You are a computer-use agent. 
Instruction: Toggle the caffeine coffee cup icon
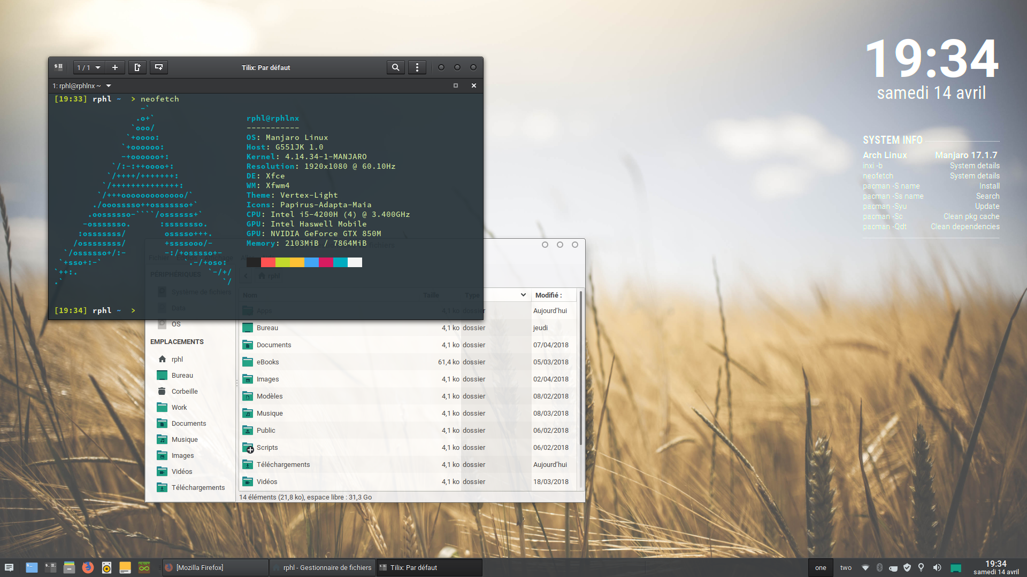click(x=893, y=568)
